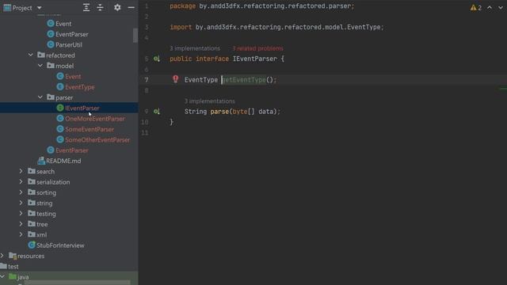This screenshot has width=507, height=285.
Task: Click the Project tool window icon
Action: (x=7, y=8)
